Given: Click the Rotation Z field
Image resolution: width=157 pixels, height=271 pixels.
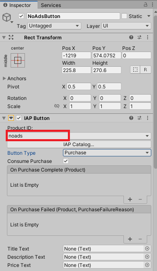Looking at the screenshot, I should 140,98.
